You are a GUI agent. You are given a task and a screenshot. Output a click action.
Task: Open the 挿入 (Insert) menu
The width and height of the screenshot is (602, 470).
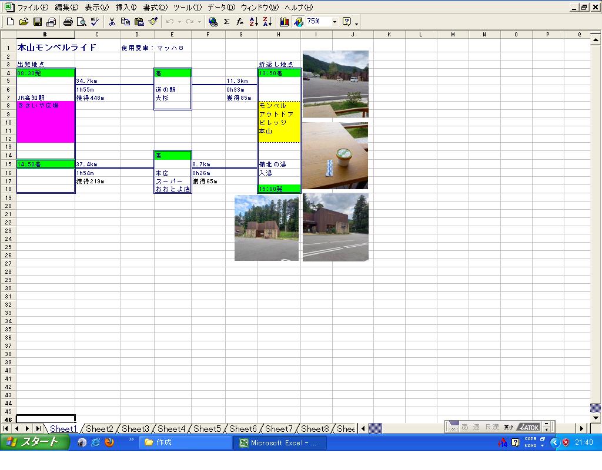(126, 8)
